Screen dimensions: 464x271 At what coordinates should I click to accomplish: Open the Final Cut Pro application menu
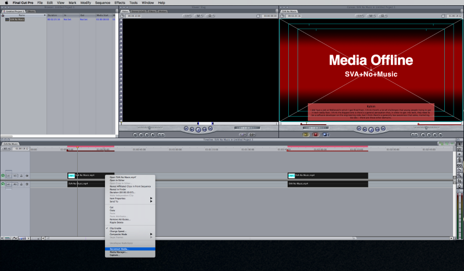[23, 3]
